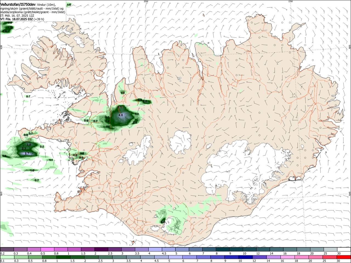Click the '0.6' precipitation value on the map
351x263 pixels.
click(x=86, y=121)
